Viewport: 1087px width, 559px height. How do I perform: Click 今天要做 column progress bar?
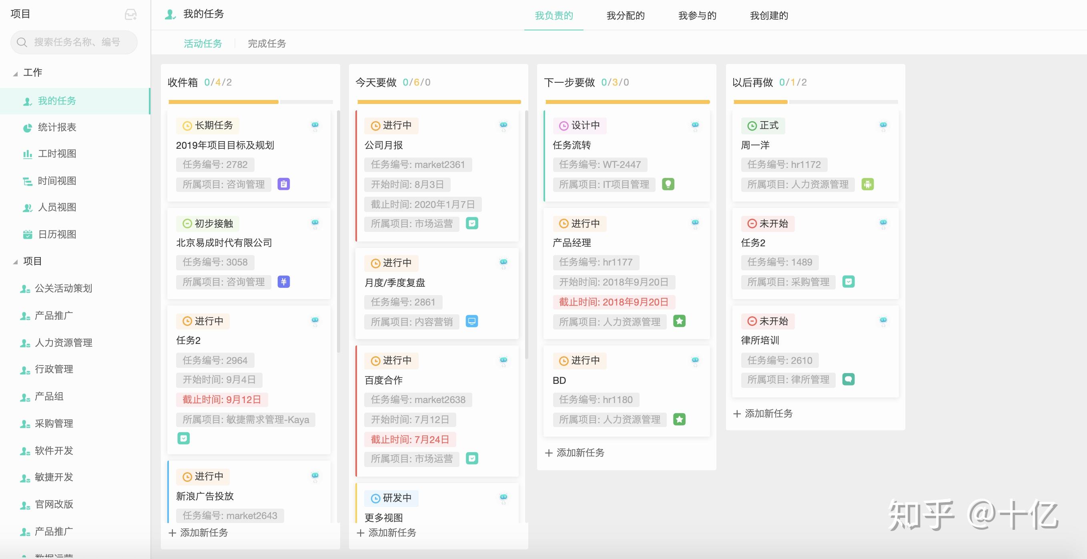tap(439, 102)
